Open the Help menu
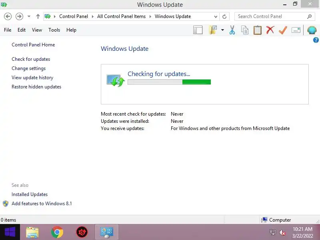 [x=71, y=30]
